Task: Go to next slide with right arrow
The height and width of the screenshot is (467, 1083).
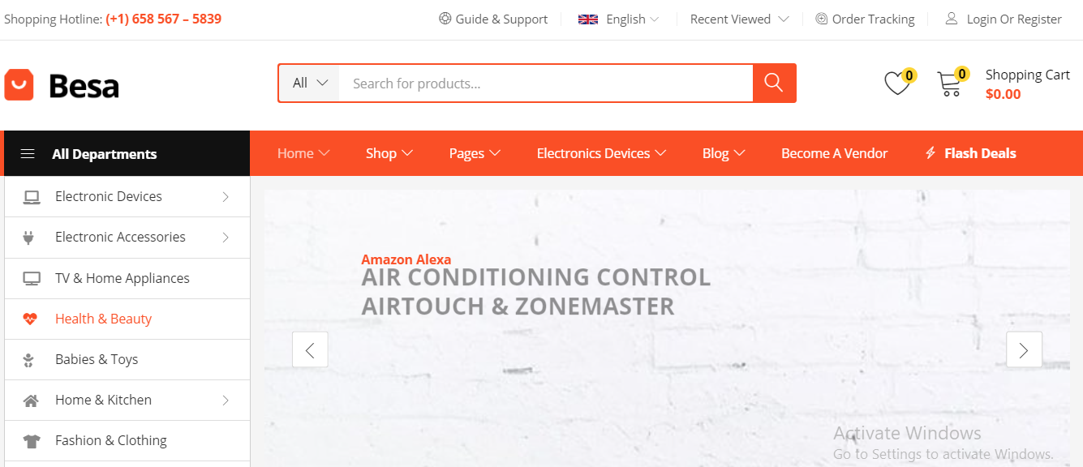Action: coord(1024,349)
